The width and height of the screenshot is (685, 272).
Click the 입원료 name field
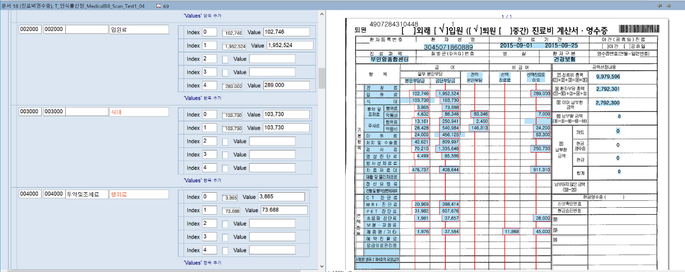139,29
